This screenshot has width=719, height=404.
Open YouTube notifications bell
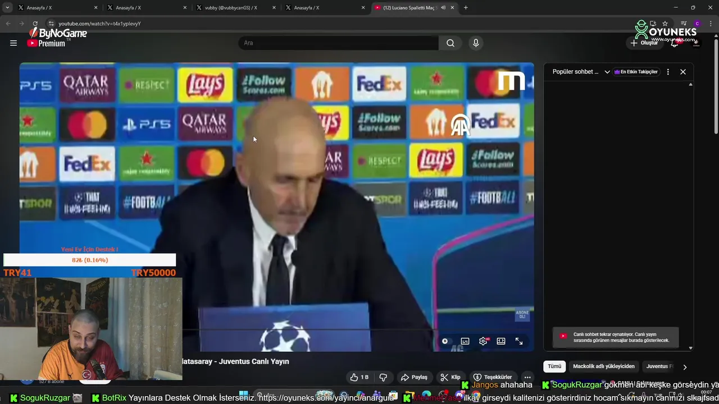tap(675, 43)
